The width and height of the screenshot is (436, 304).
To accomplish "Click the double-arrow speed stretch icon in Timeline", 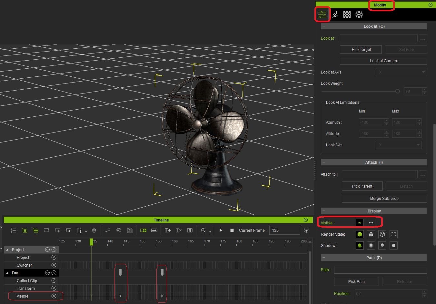I will coord(154,230).
